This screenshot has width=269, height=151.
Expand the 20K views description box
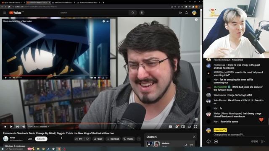(72, 146)
